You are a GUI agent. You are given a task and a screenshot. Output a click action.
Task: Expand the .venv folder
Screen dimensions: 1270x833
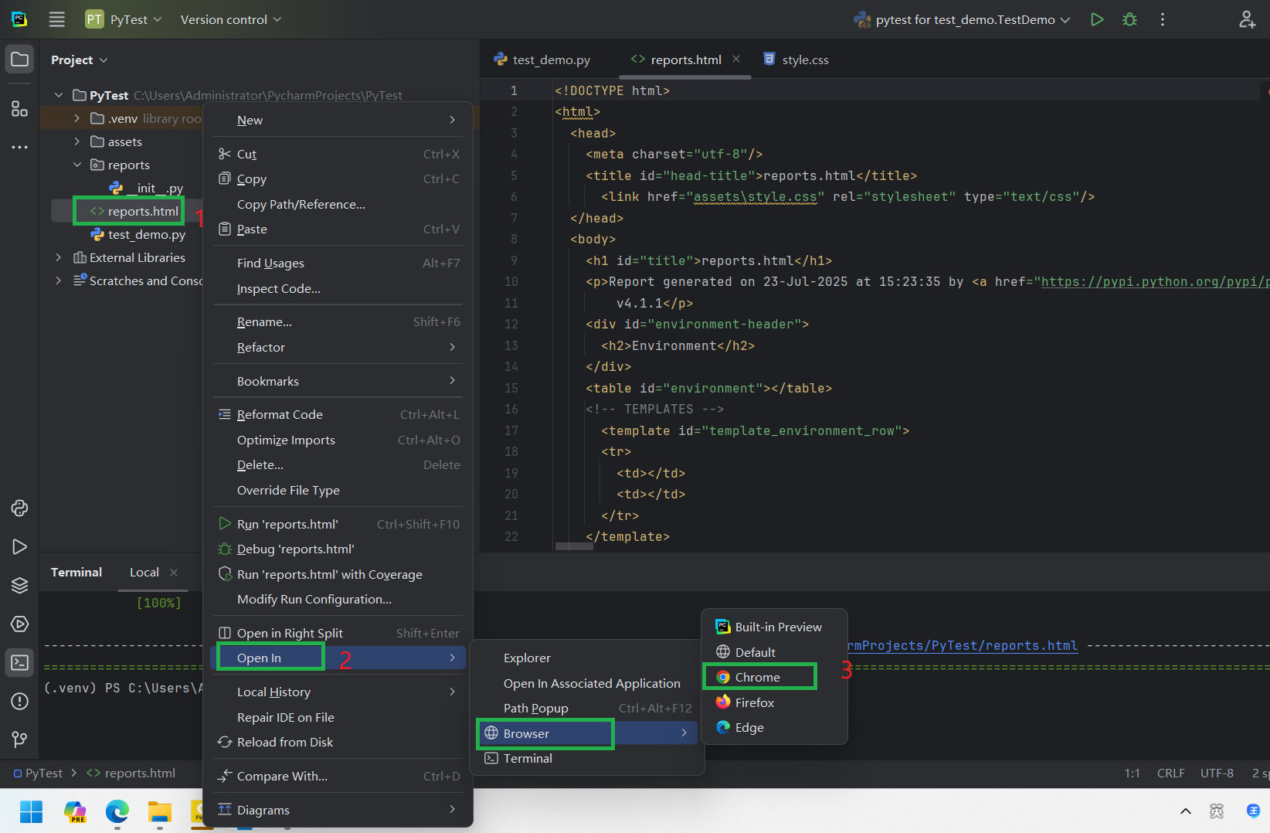point(76,118)
